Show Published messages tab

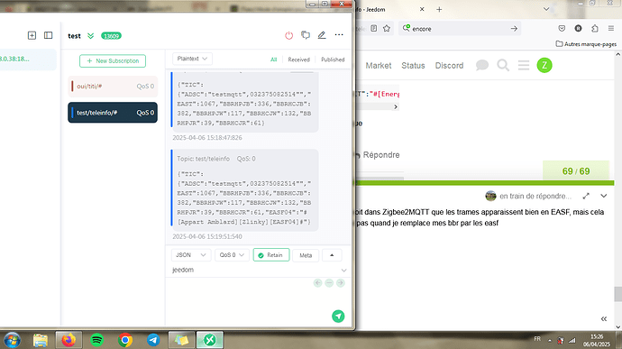click(333, 60)
